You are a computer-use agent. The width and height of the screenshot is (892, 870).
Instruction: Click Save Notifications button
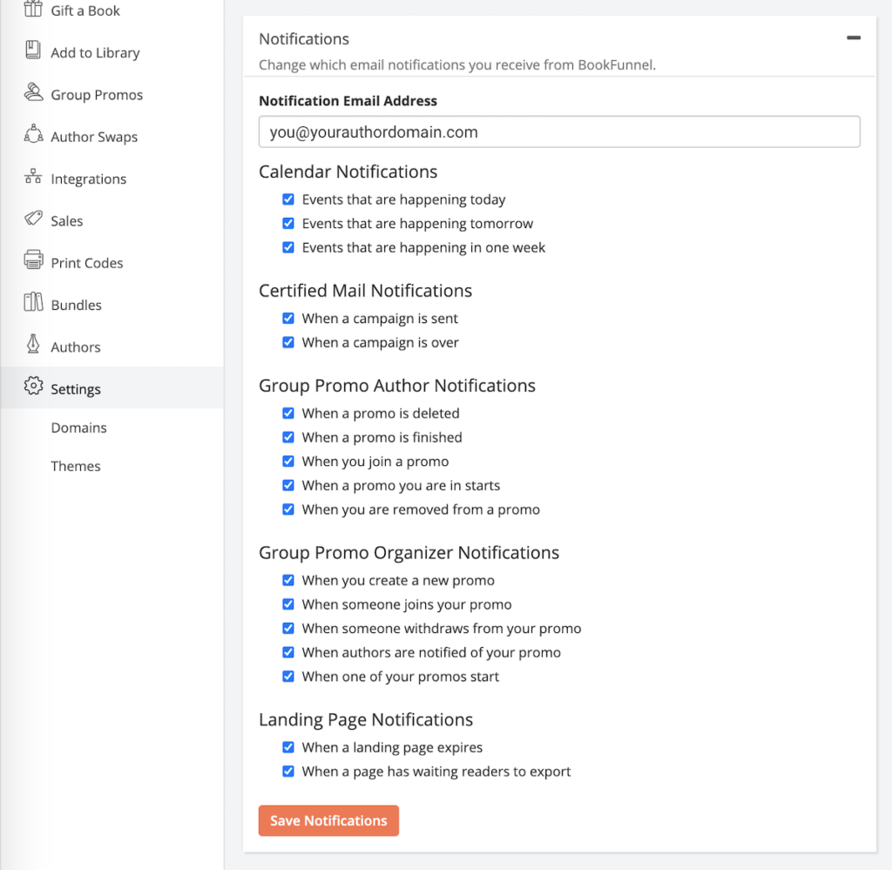pyautogui.click(x=328, y=820)
